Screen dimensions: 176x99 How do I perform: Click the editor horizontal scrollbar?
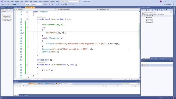coord(77,79)
